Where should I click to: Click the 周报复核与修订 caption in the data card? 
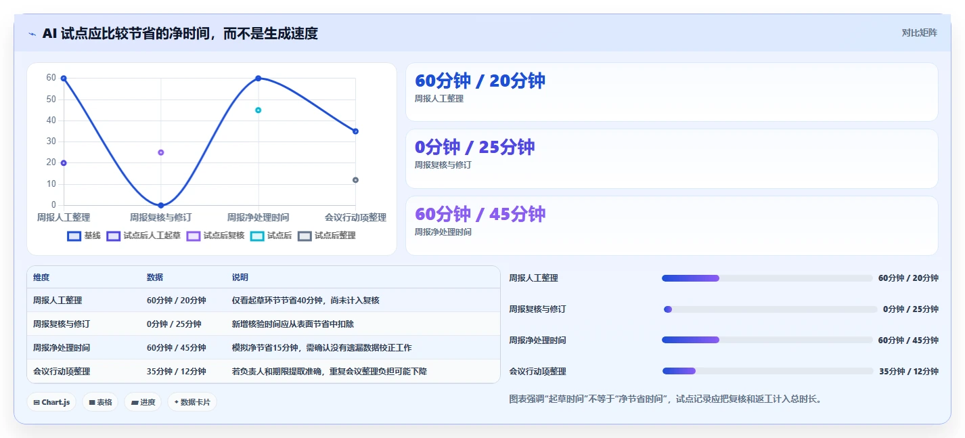tap(443, 165)
